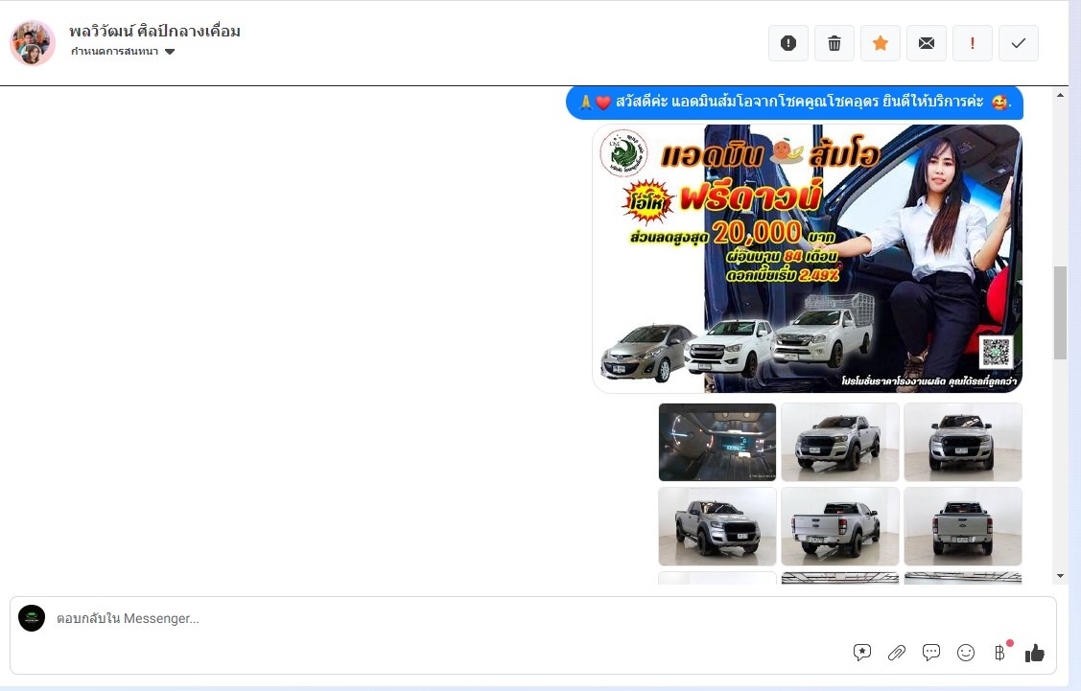
Task: Delete conversation using the trash icon
Action: pos(834,43)
